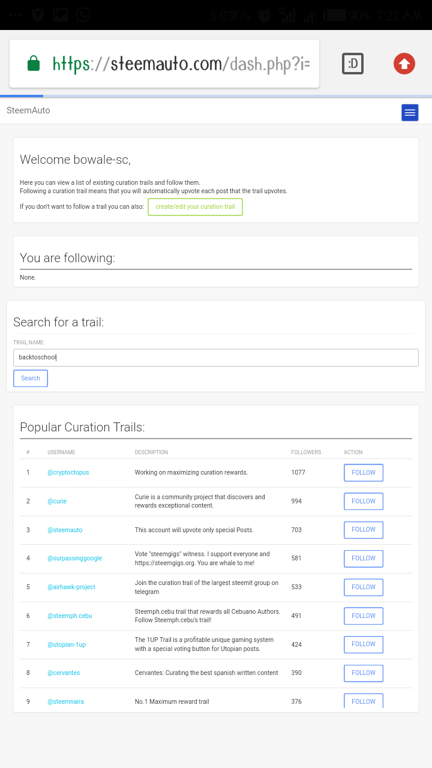
Task: Follow the @airhawk-project trail
Action: pyautogui.click(x=364, y=587)
